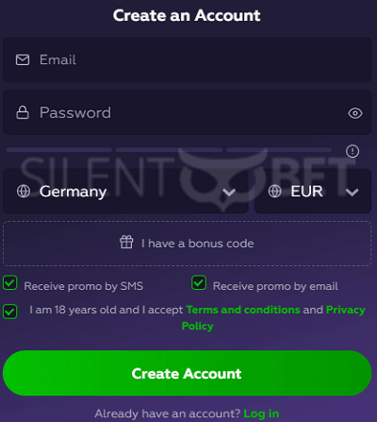This screenshot has width=377, height=422.
Task: Open the password requirements info icon
Action: (x=352, y=151)
